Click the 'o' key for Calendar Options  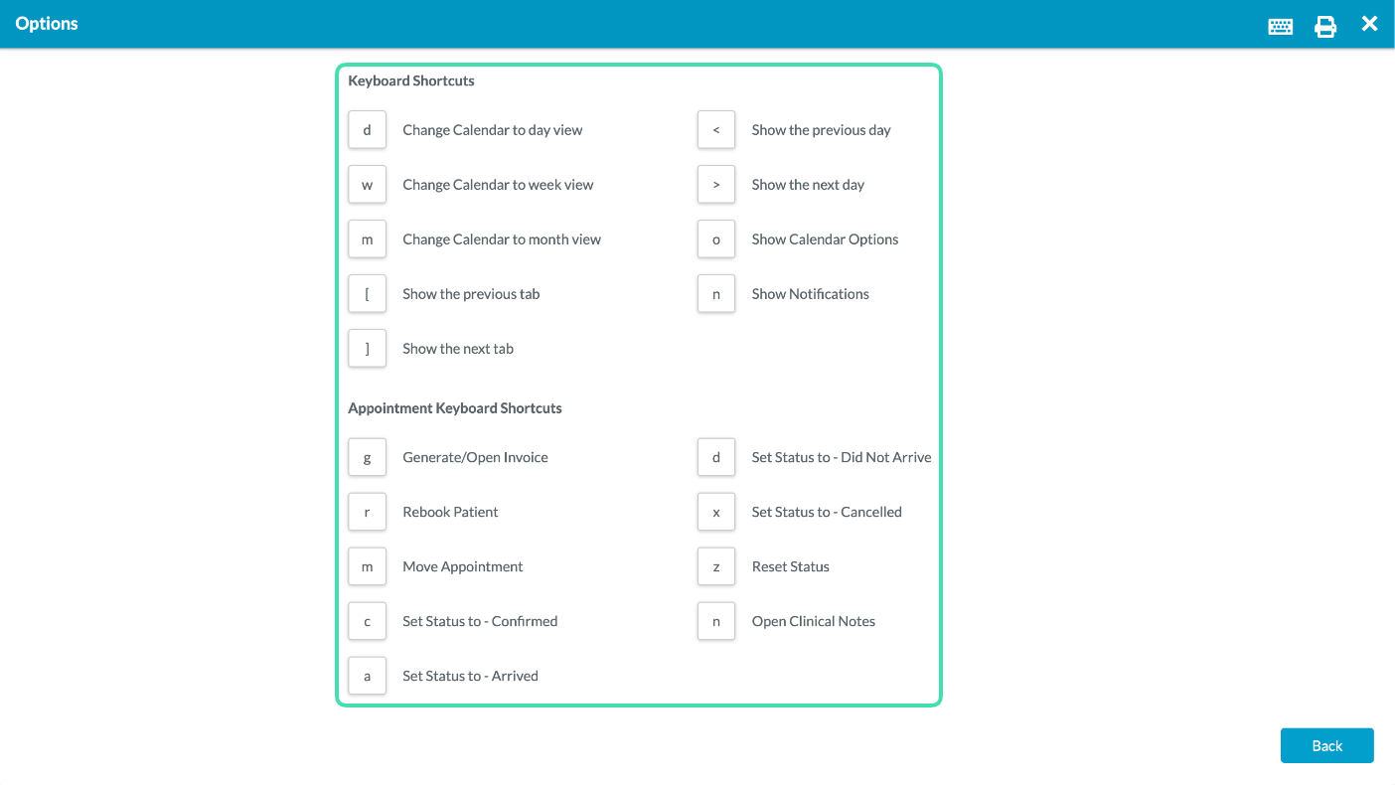click(x=716, y=239)
